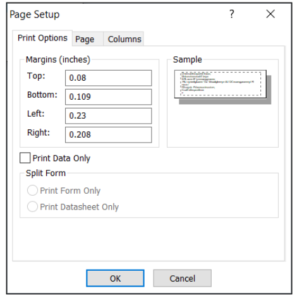Click the Cancel button
297x303 pixels.
[182, 278]
